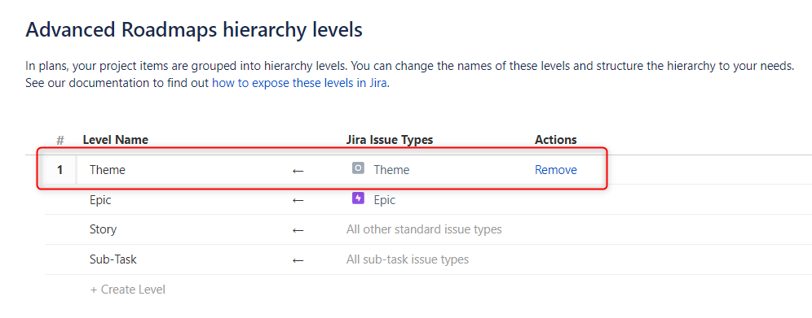Click the arrow icon in Theme row
812x318 pixels.
click(298, 170)
